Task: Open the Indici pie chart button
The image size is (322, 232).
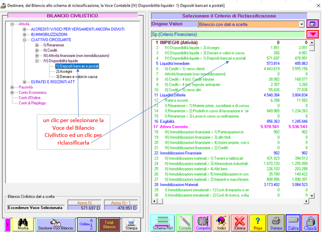Action: click(221, 223)
